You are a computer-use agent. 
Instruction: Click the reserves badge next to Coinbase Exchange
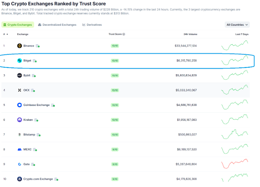click(x=53, y=105)
